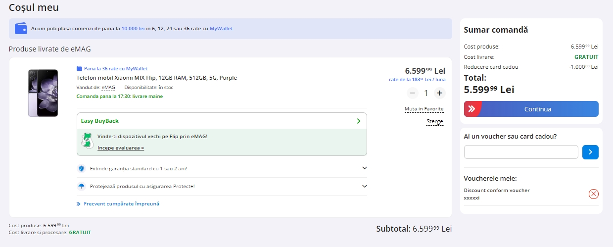Click the Xiaomi phone product thumbnail
Screen dimensions: 613x247
tap(43, 93)
